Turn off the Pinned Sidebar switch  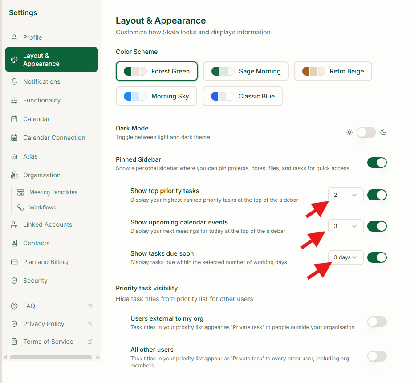click(x=377, y=163)
